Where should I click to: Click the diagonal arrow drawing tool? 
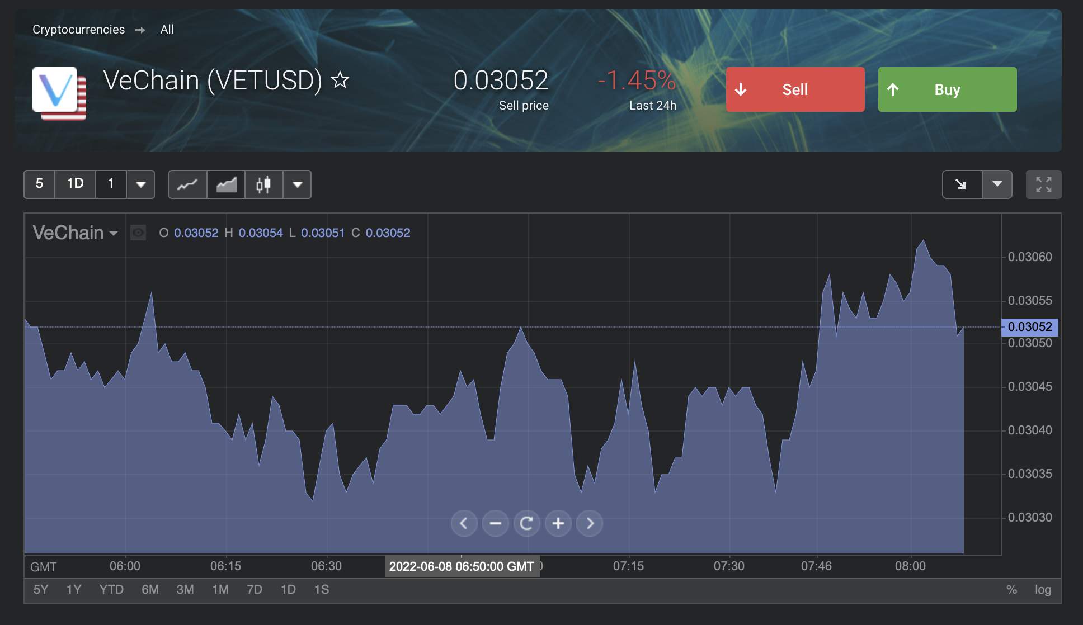click(x=962, y=184)
